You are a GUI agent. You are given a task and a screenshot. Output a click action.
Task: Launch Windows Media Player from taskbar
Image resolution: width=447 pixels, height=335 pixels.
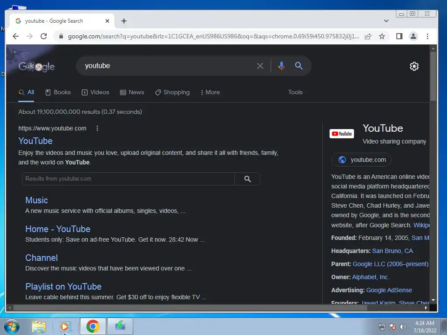click(x=65, y=326)
